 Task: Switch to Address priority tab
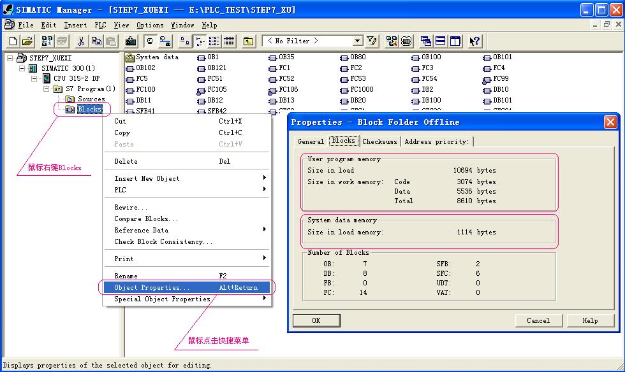coord(437,141)
